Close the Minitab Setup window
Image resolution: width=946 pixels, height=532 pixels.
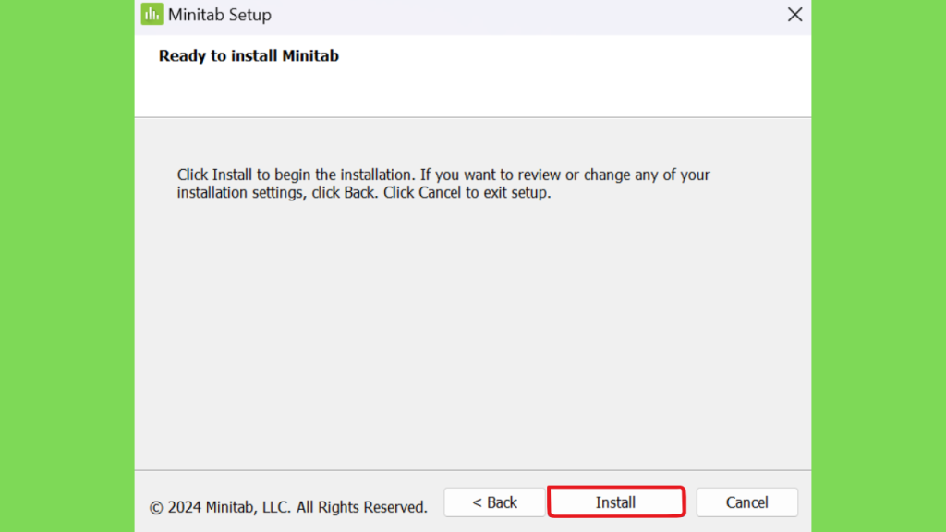click(x=794, y=15)
